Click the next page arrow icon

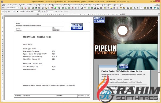(x=45, y=11)
